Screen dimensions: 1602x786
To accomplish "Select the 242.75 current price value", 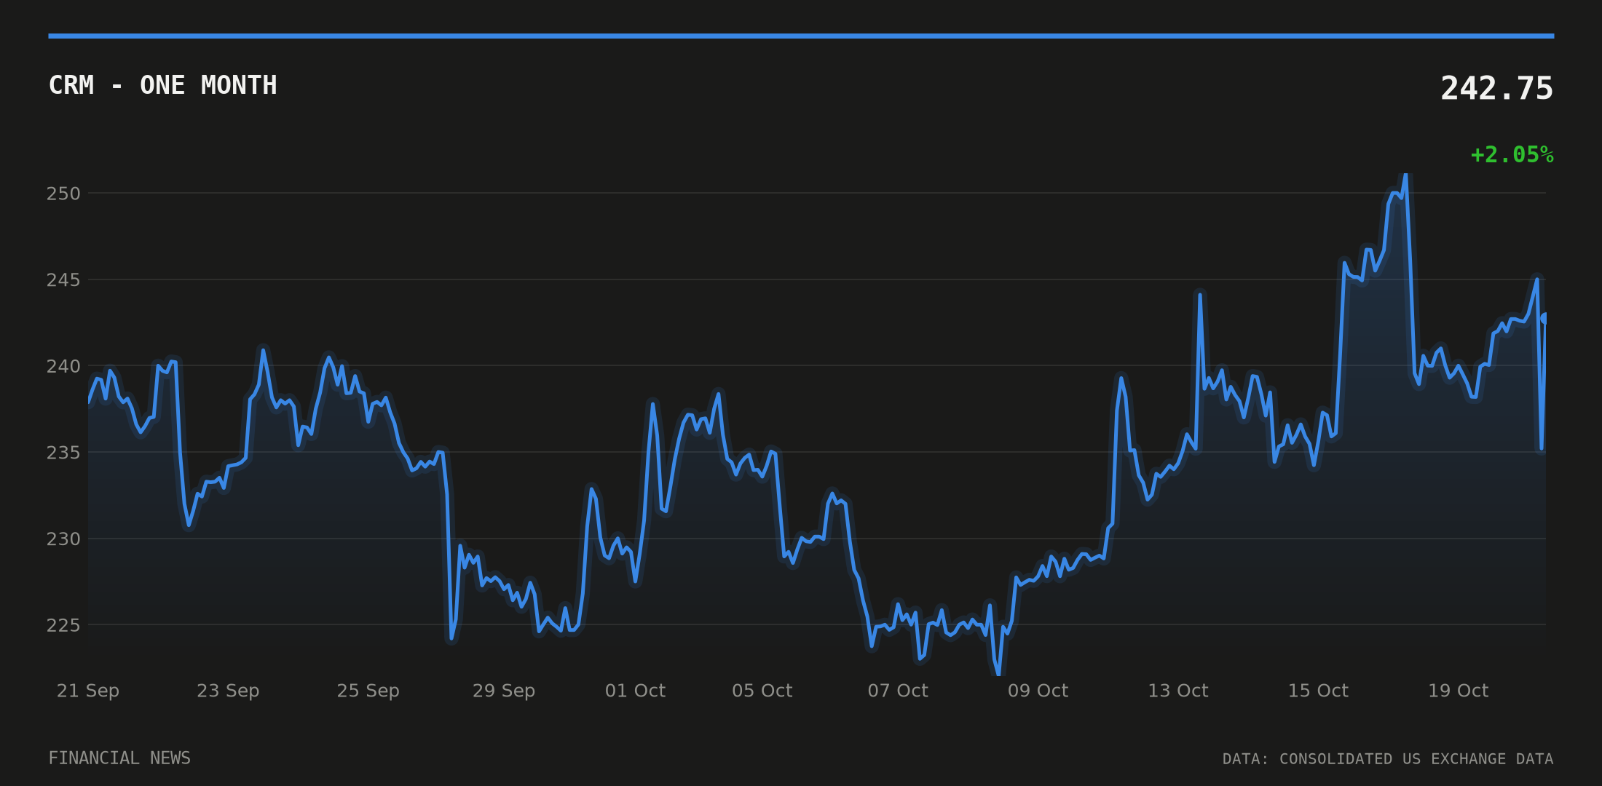I will (x=1496, y=89).
